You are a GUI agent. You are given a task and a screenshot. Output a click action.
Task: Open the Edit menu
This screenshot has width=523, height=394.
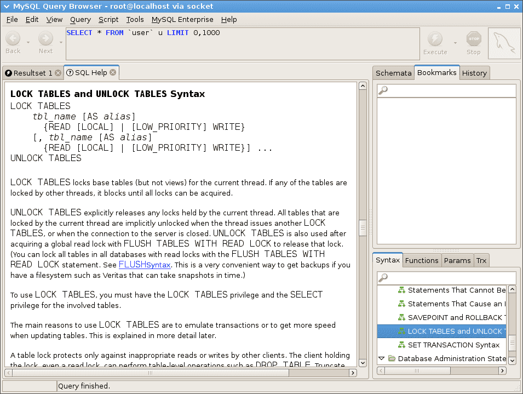tap(32, 20)
